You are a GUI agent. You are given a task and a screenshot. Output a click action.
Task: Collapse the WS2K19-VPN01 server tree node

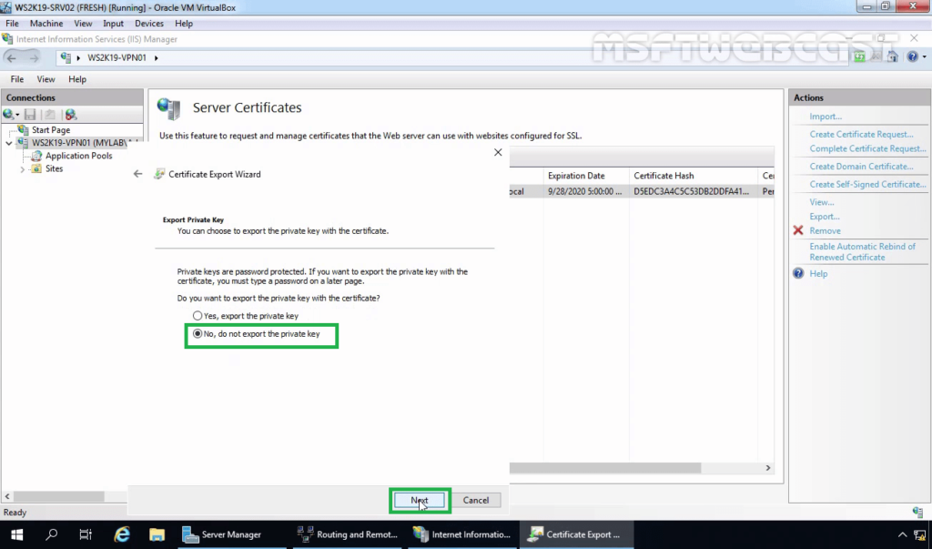(x=9, y=143)
